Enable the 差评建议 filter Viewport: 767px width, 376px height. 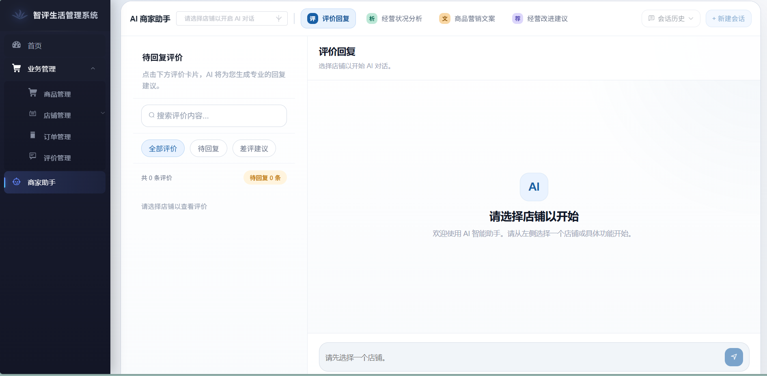click(x=254, y=148)
